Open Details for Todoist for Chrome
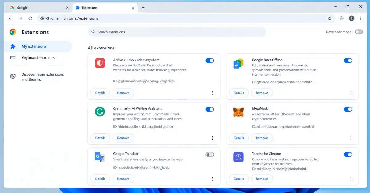 [x=239, y=179]
